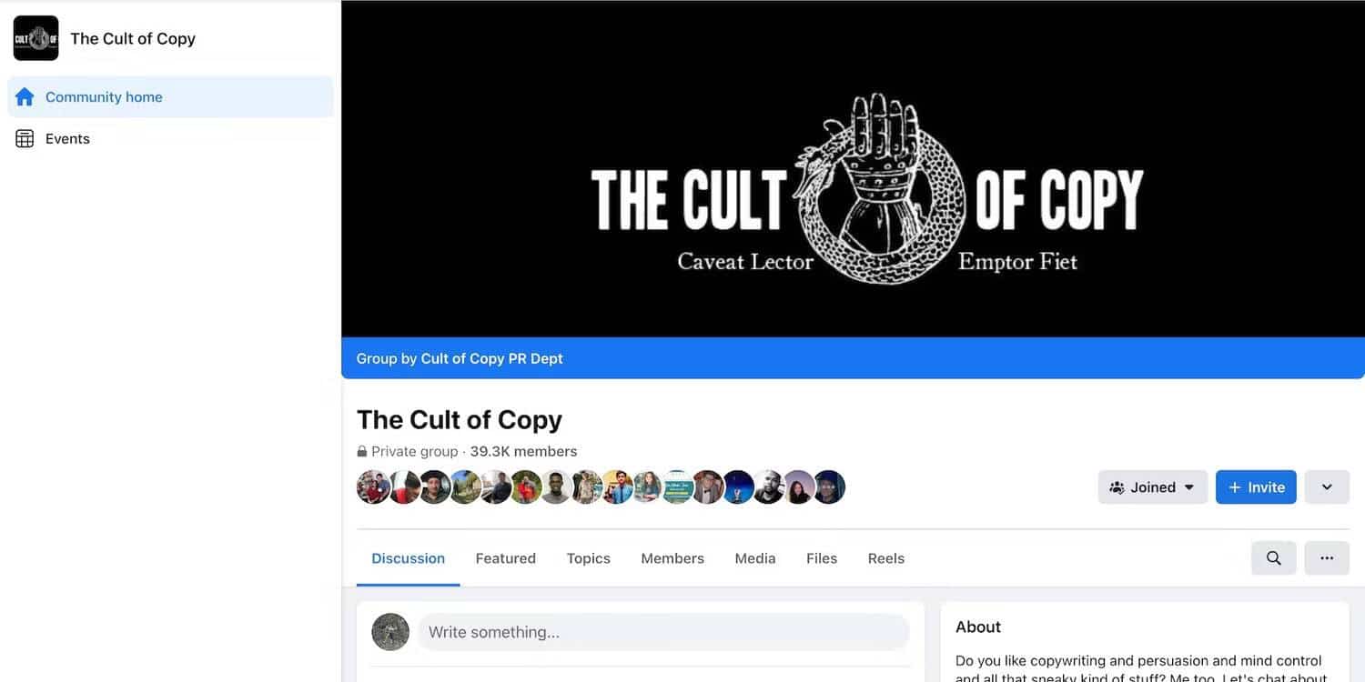Image resolution: width=1365 pixels, height=682 pixels.
Task: Open Community home in the sidebar
Action: (x=170, y=96)
